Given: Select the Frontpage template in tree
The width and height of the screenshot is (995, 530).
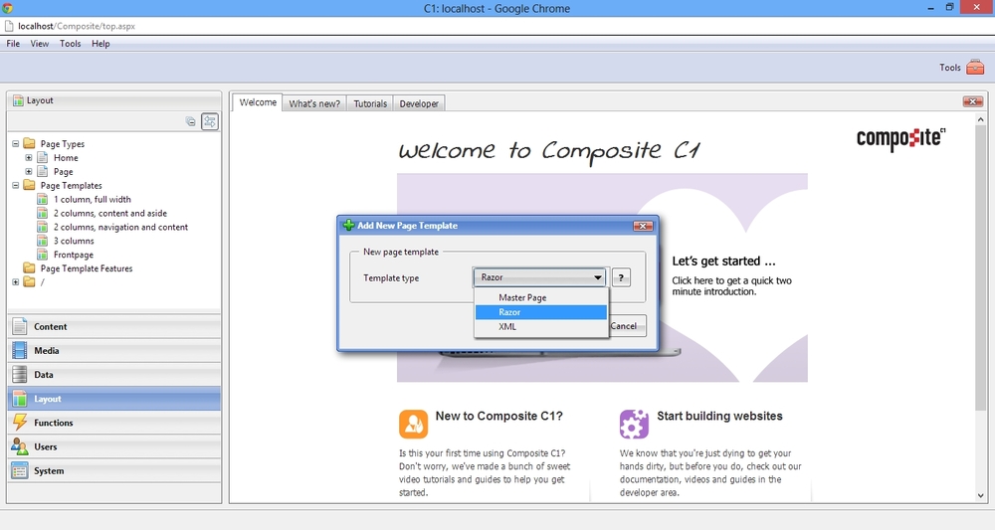Looking at the screenshot, I should [x=74, y=255].
